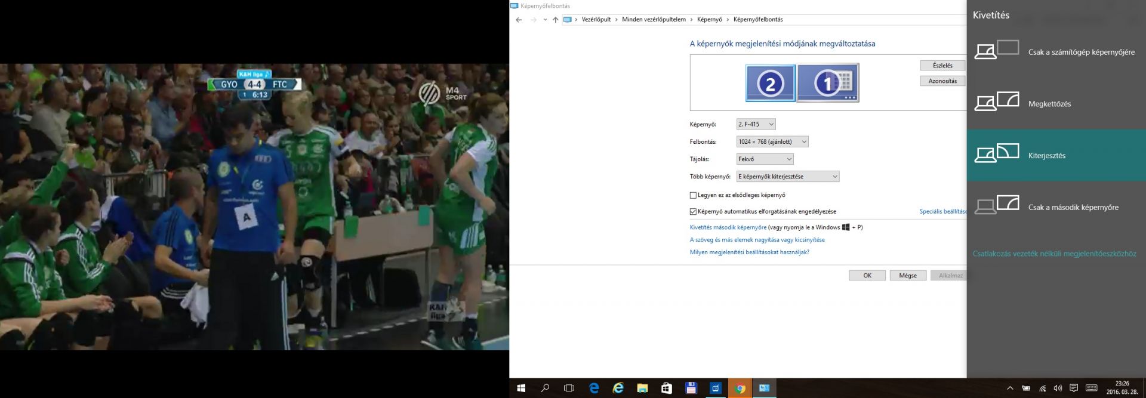This screenshot has width=1146, height=398.
Task: Go back with the back arrow
Action: click(x=519, y=20)
